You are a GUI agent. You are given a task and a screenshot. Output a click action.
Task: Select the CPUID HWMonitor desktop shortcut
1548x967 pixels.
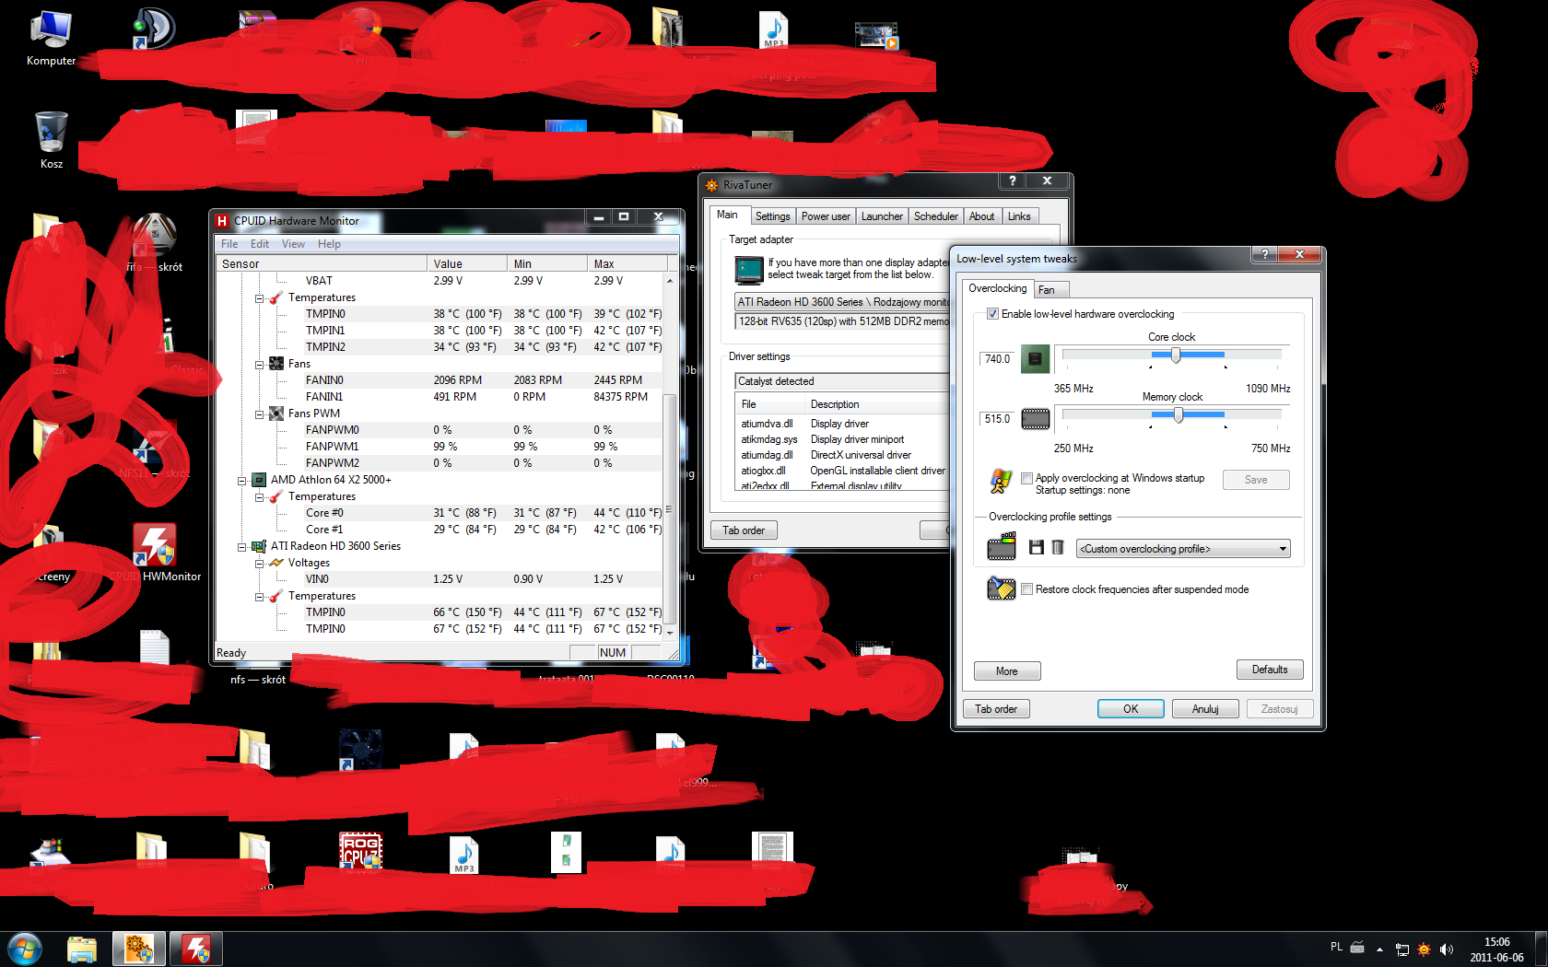[155, 553]
